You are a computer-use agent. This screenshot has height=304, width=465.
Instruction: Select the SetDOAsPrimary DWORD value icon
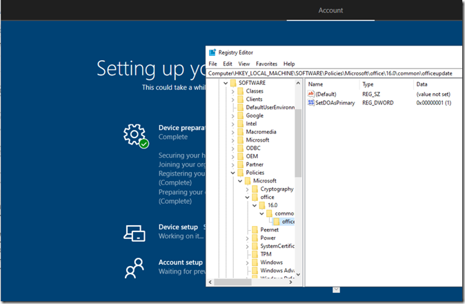point(310,103)
